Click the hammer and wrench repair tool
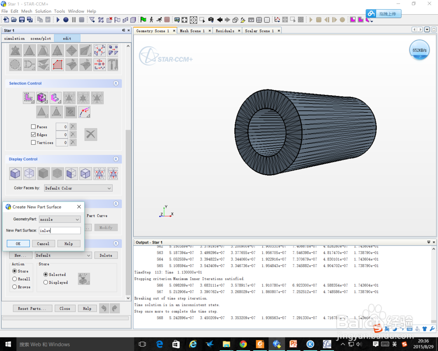The width and height of the screenshot is (438, 351). pos(113,64)
